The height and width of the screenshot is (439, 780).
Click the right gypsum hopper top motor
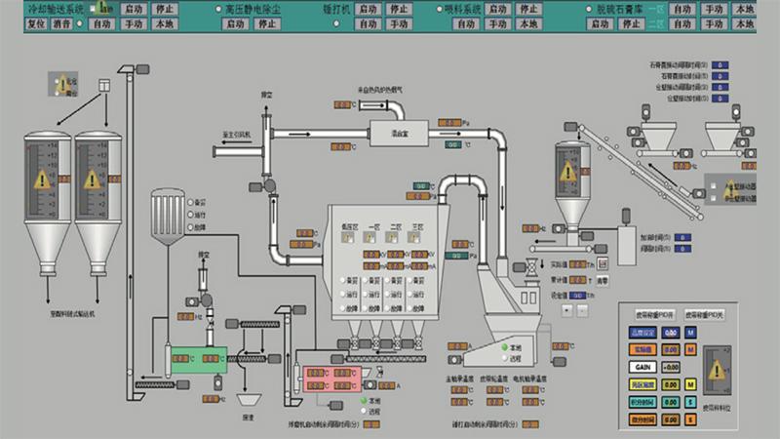click(735, 111)
